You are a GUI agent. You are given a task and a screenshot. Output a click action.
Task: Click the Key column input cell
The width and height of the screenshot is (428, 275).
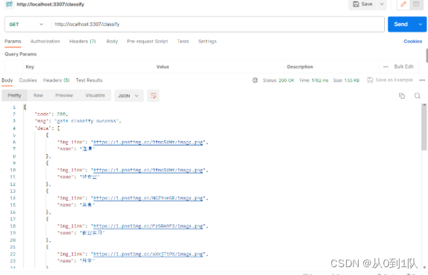point(88,67)
